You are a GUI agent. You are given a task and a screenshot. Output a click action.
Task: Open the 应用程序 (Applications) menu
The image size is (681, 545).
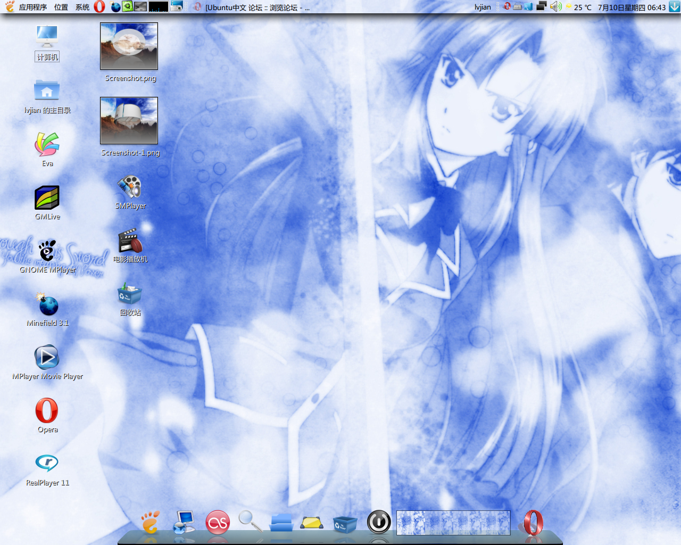(32, 7)
